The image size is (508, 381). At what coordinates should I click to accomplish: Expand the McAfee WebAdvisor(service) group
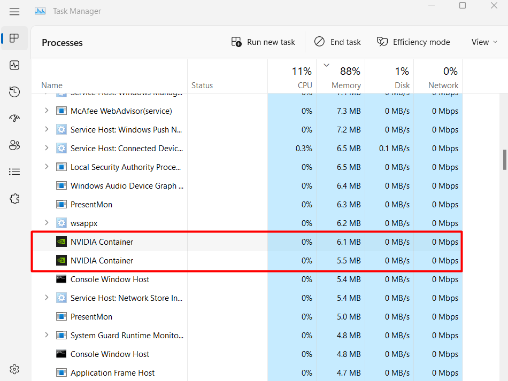(x=47, y=111)
